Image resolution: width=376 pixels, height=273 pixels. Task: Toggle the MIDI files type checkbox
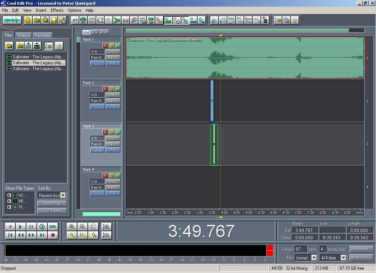point(9,201)
